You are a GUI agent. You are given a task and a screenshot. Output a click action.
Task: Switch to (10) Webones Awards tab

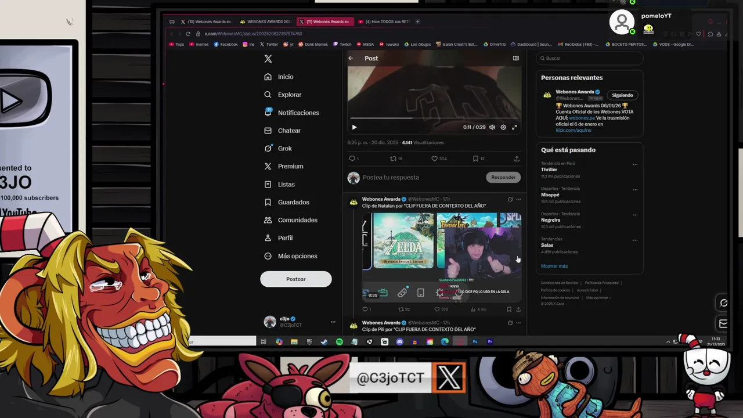click(x=205, y=21)
